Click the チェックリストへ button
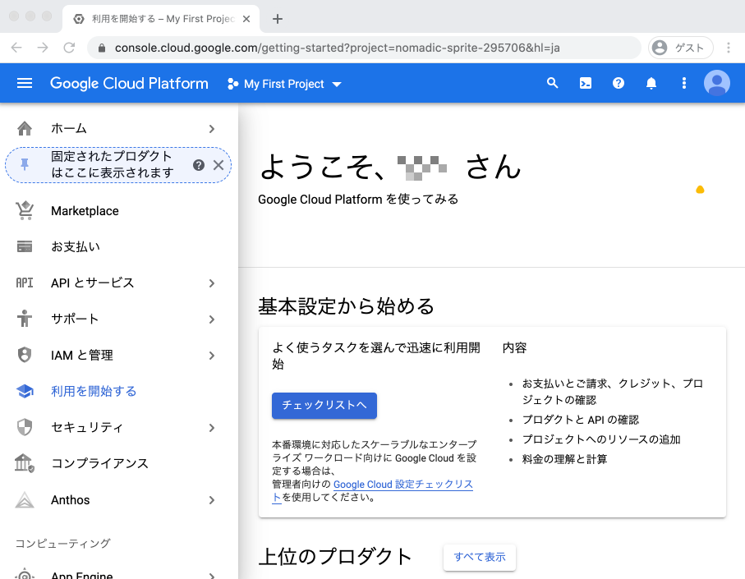The width and height of the screenshot is (745, 579). 324,405
